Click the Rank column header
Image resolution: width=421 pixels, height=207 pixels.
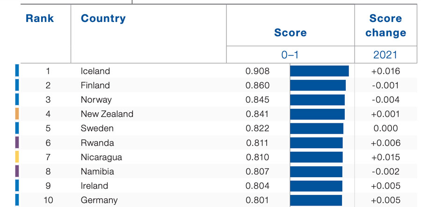tap(40, 19)
